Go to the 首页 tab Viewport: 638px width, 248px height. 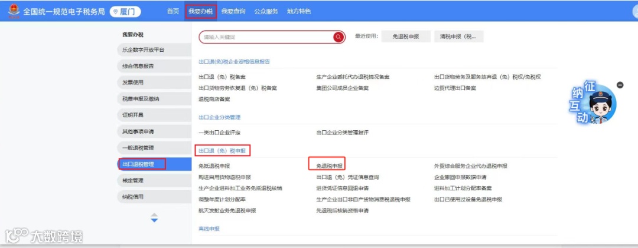[x=173, y=11]
